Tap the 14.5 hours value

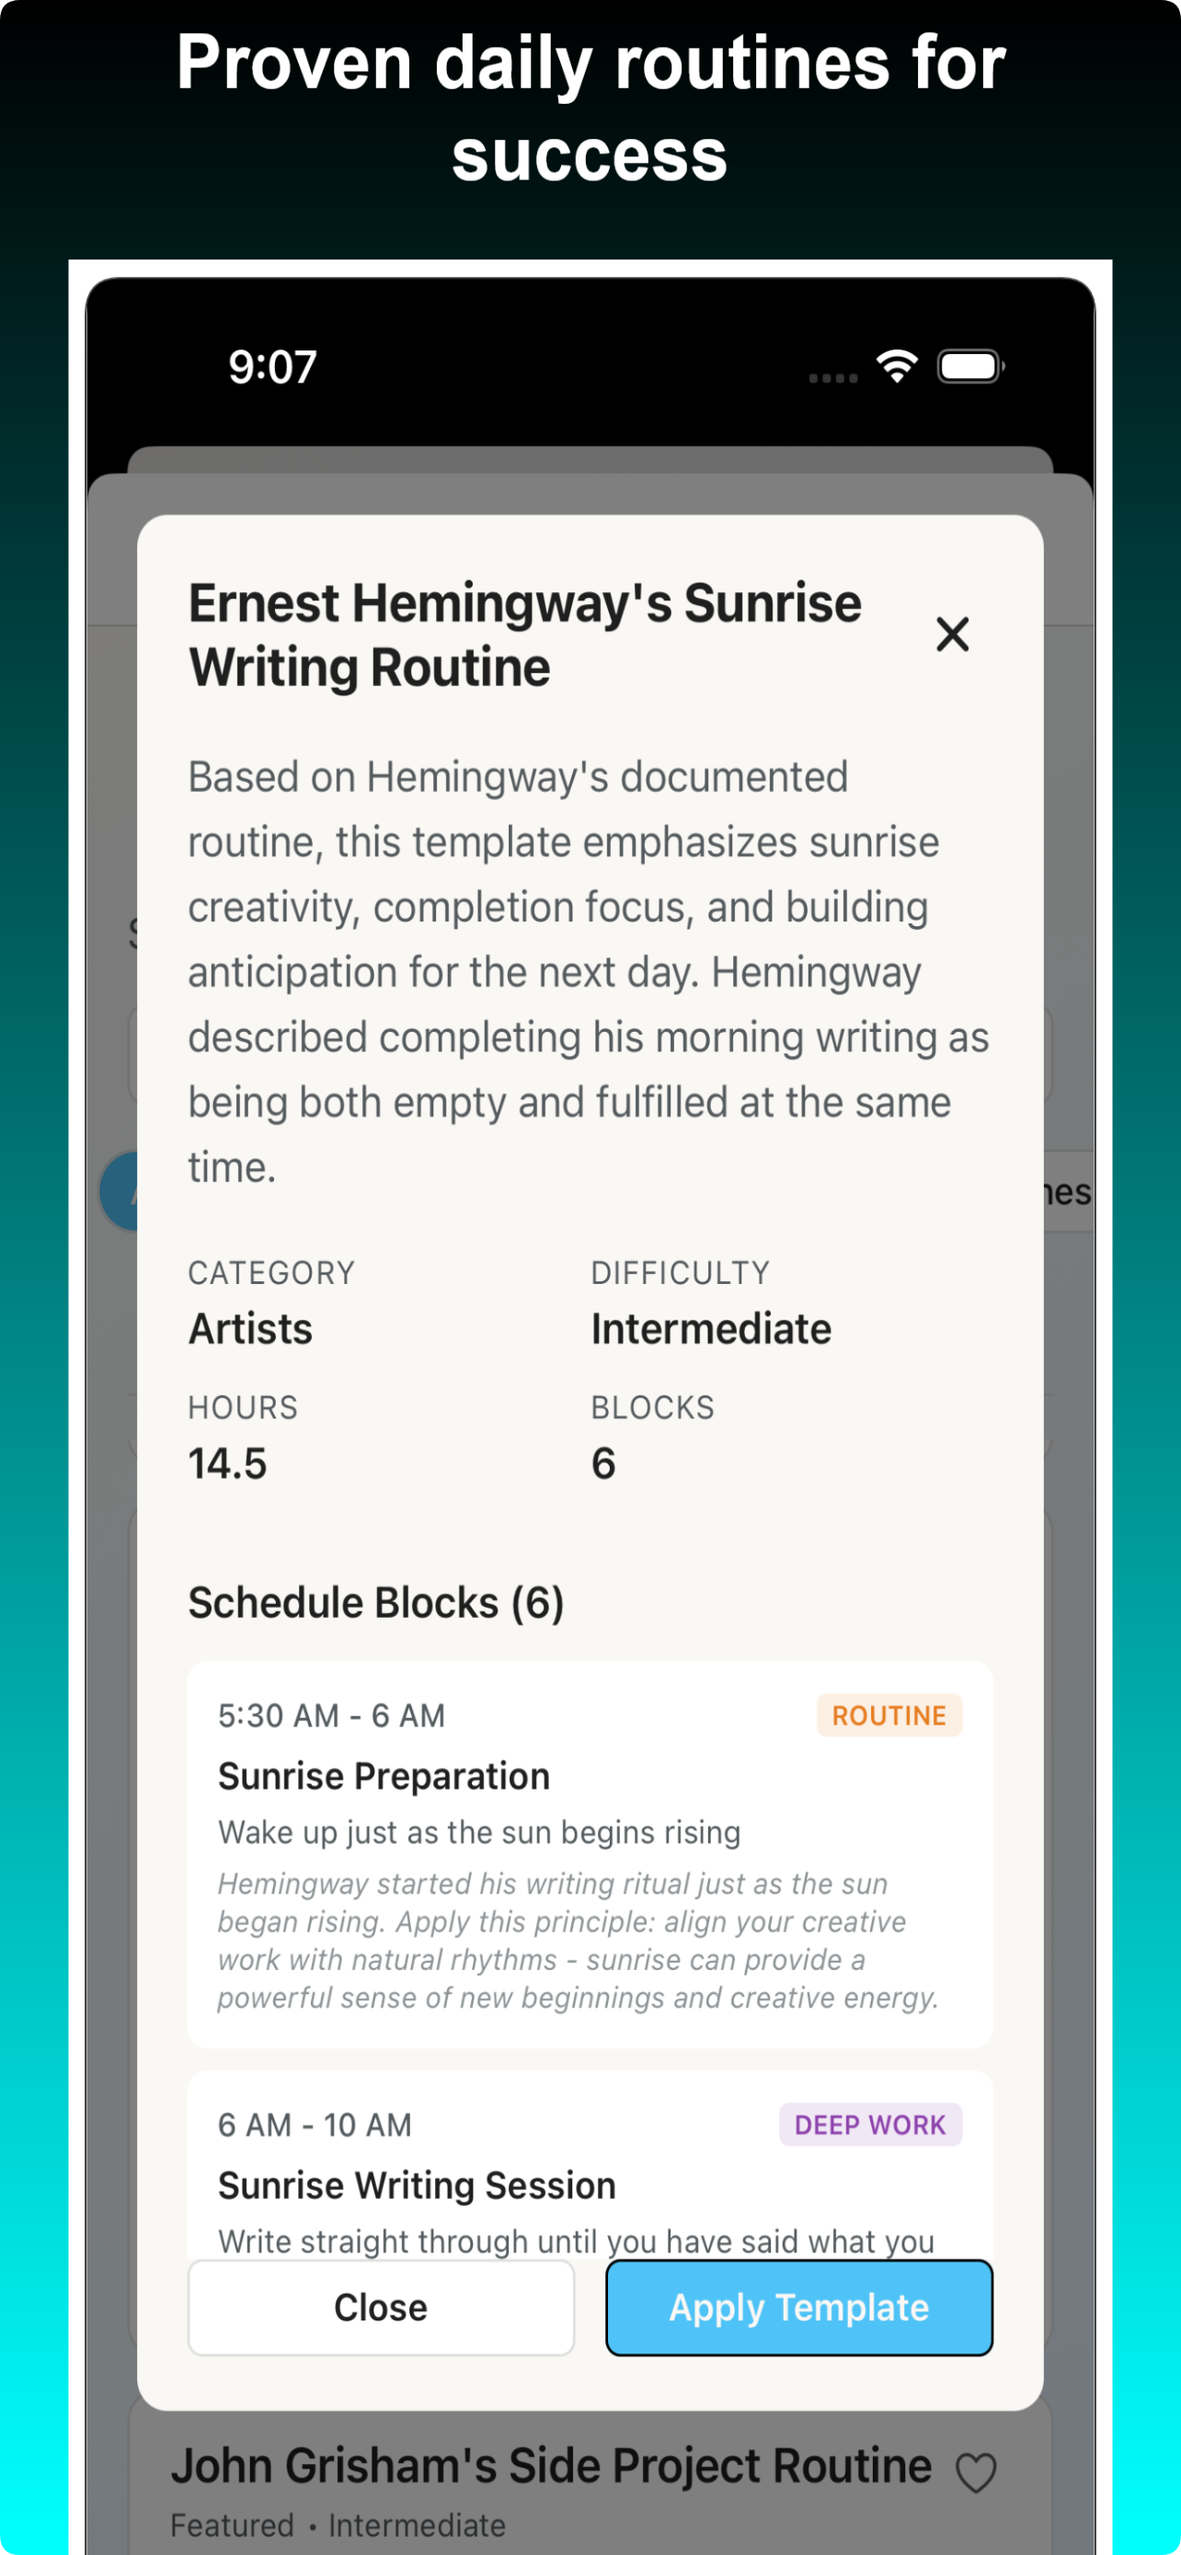click(x=227, y=1464)
